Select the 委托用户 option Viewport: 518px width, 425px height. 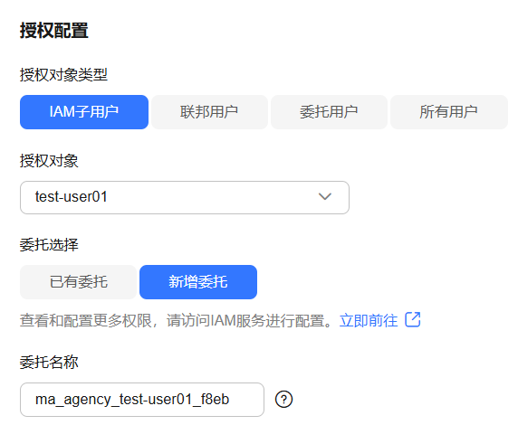pos(329,112)
